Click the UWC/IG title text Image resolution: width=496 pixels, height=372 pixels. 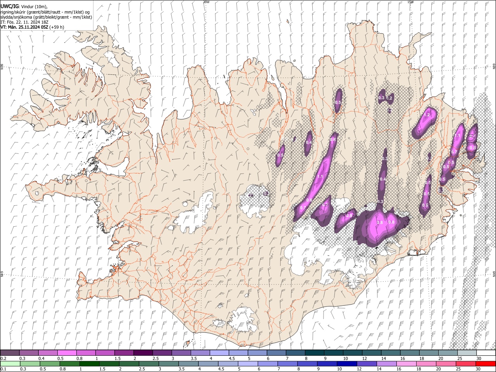pos(10,6)
